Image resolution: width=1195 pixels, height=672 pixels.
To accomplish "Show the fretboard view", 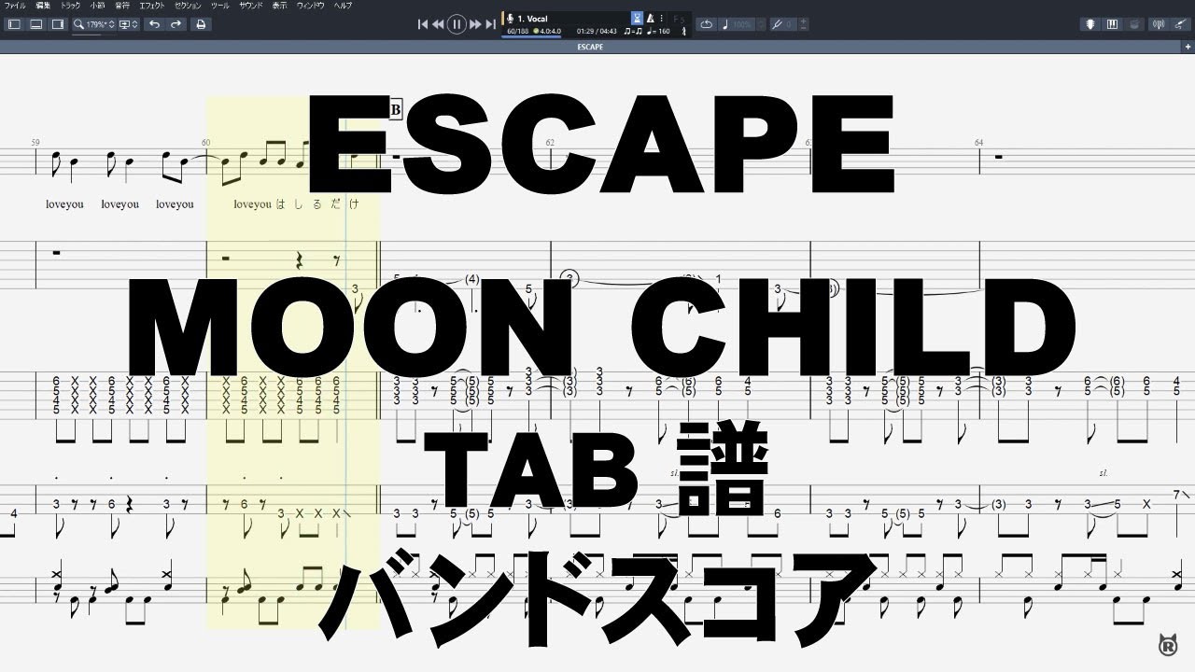I will click(1090, 24).
